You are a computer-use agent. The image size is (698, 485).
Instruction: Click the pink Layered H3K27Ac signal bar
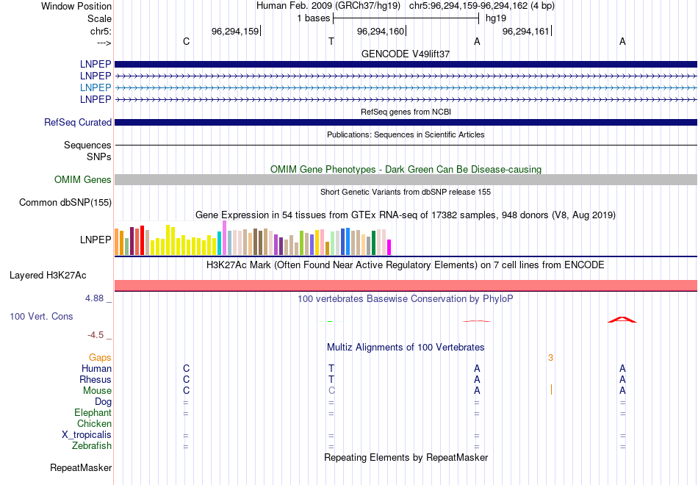pos(406,285)
